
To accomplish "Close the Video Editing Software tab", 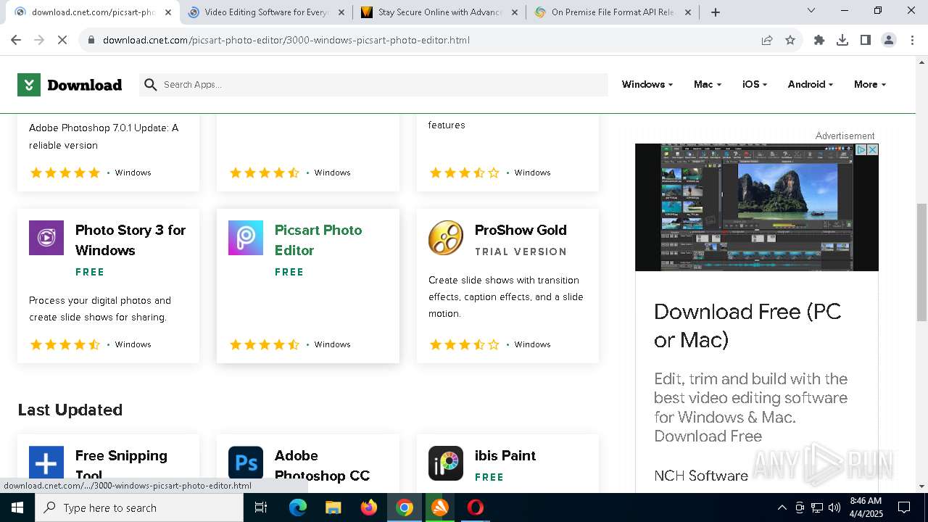I will click(x=341, y=12).
